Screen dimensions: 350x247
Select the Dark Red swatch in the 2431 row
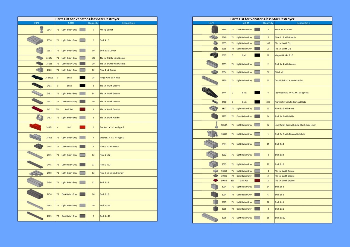(x=82, y=109)
